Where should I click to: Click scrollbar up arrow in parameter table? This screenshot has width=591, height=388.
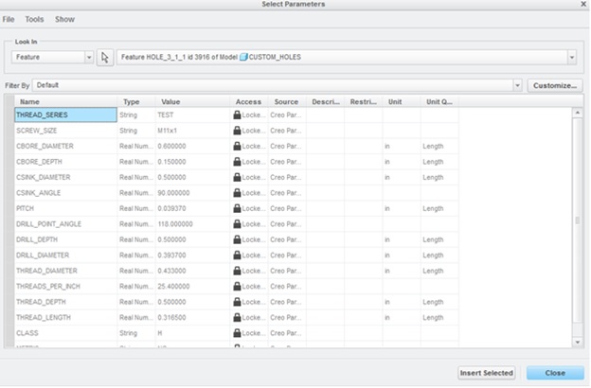click(x=577, y=113)
